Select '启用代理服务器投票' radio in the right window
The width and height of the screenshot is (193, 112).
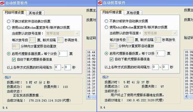coord(107,54)
